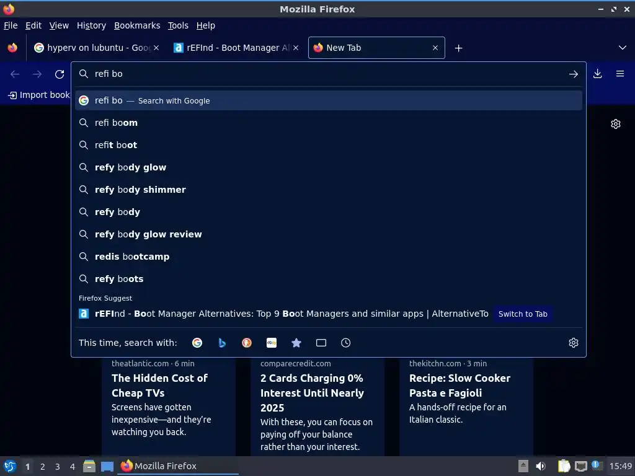
Task: Open the file manager taskbar icon
Action: tap(89, 466)
